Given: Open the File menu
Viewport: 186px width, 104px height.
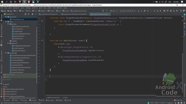Looking at the screenshot, I should [x=2, y=8].
